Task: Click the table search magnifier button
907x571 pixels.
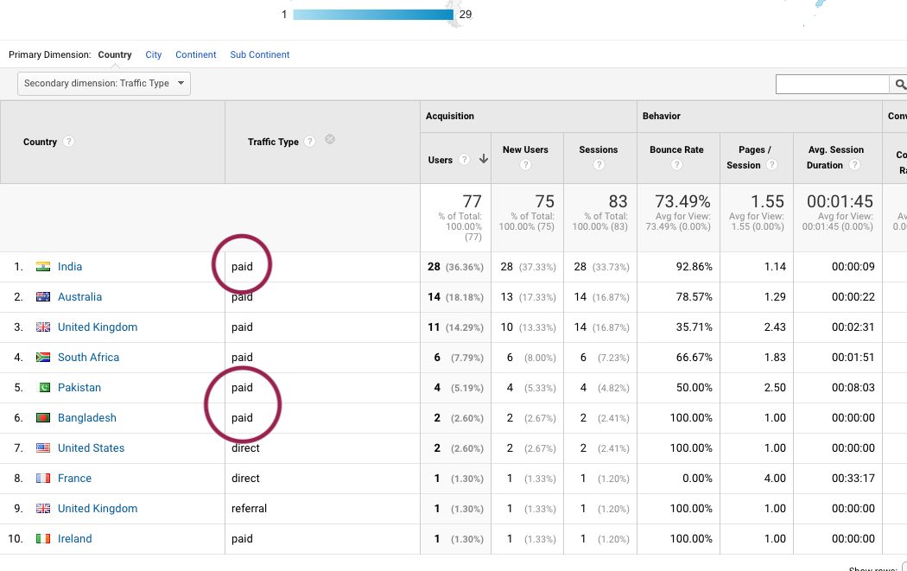Action: point(899,85)
